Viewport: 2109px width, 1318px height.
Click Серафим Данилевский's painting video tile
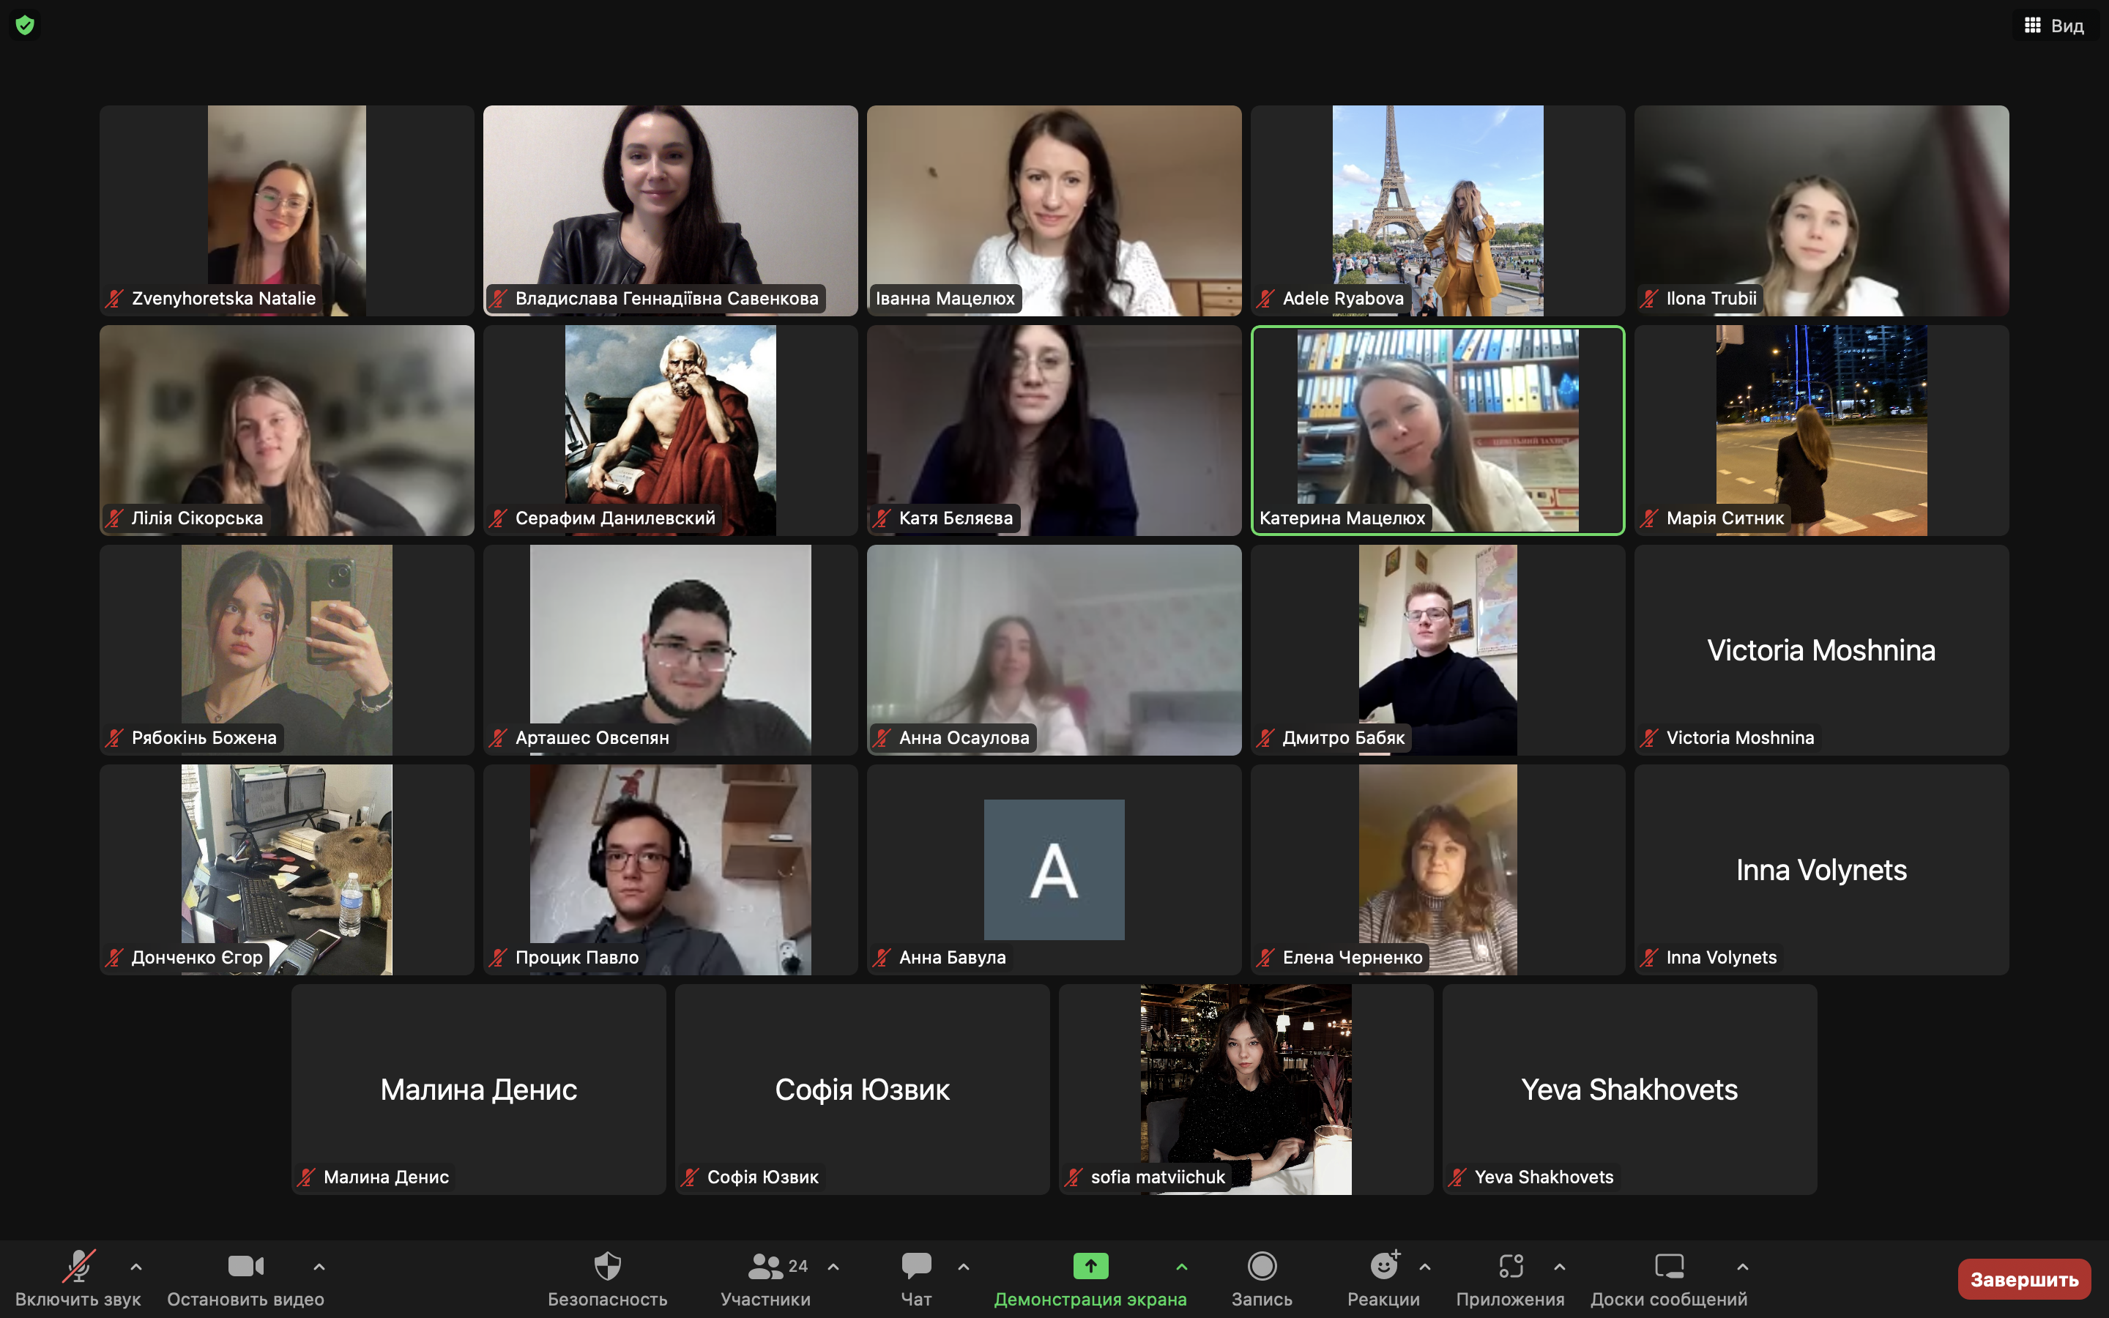[670, 430]
